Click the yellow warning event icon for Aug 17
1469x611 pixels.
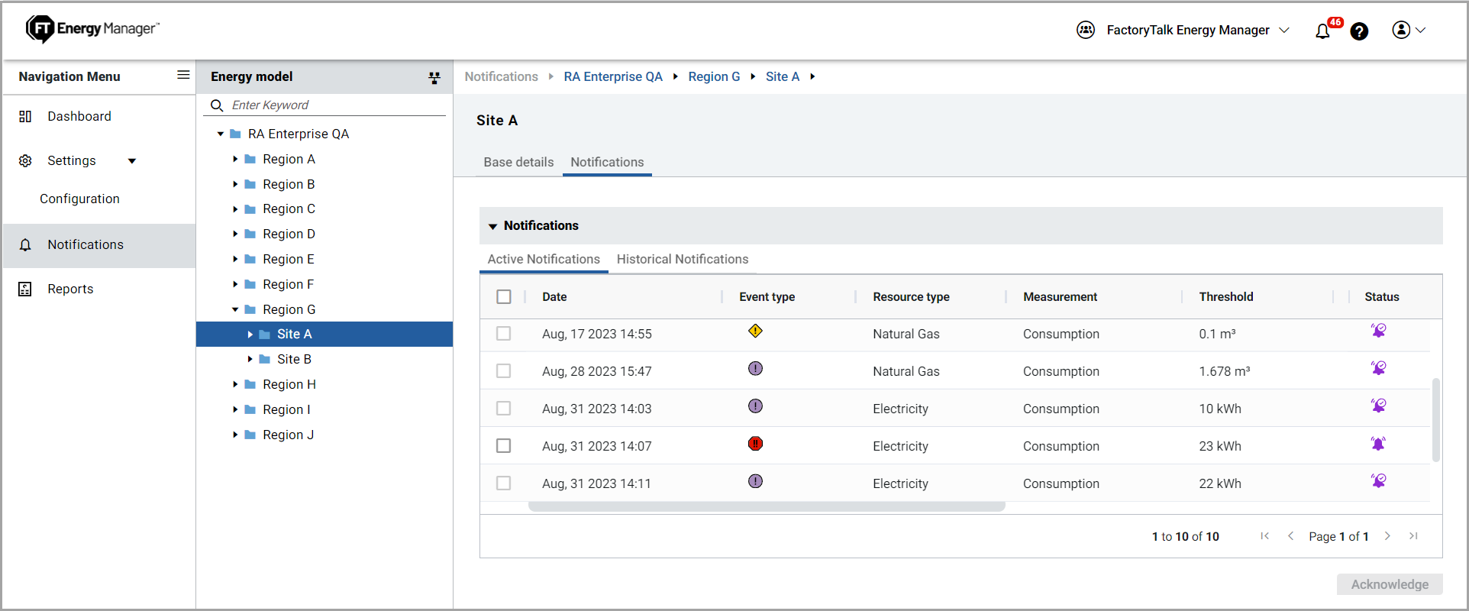755,331
